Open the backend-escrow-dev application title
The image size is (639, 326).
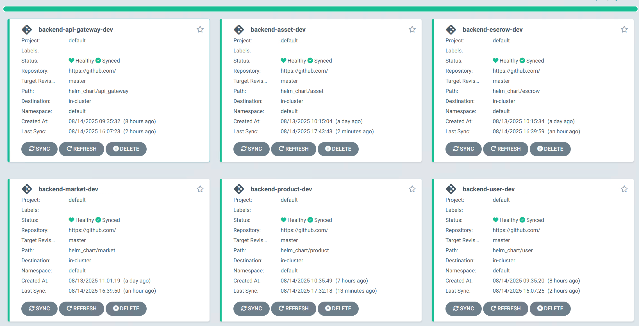[x=493, y=29]
